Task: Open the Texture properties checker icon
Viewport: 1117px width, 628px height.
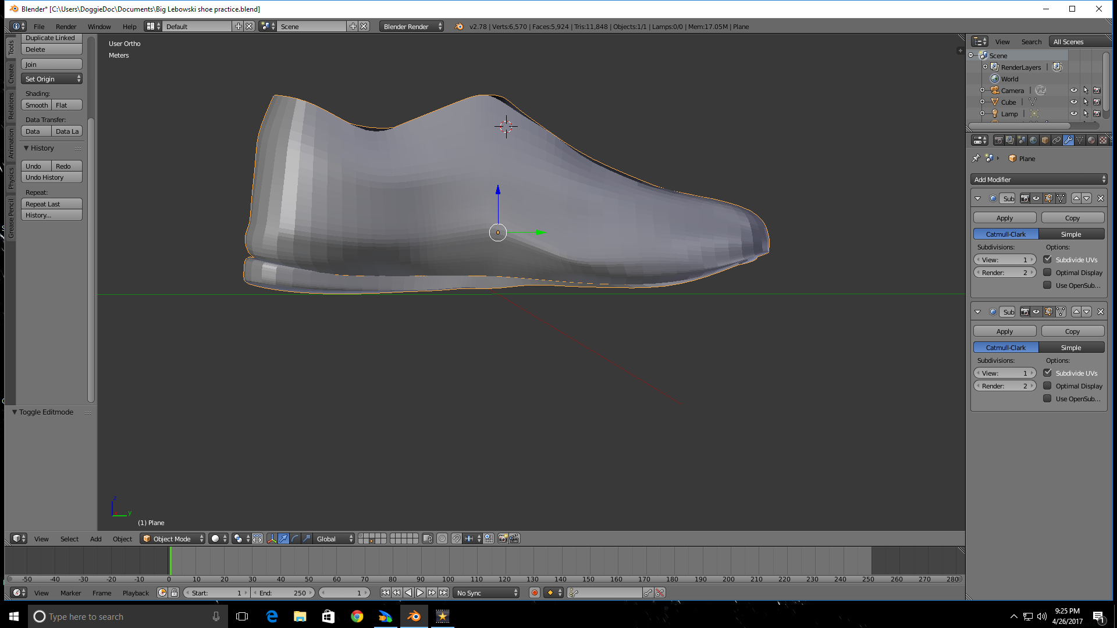Action: (1103, 140)
